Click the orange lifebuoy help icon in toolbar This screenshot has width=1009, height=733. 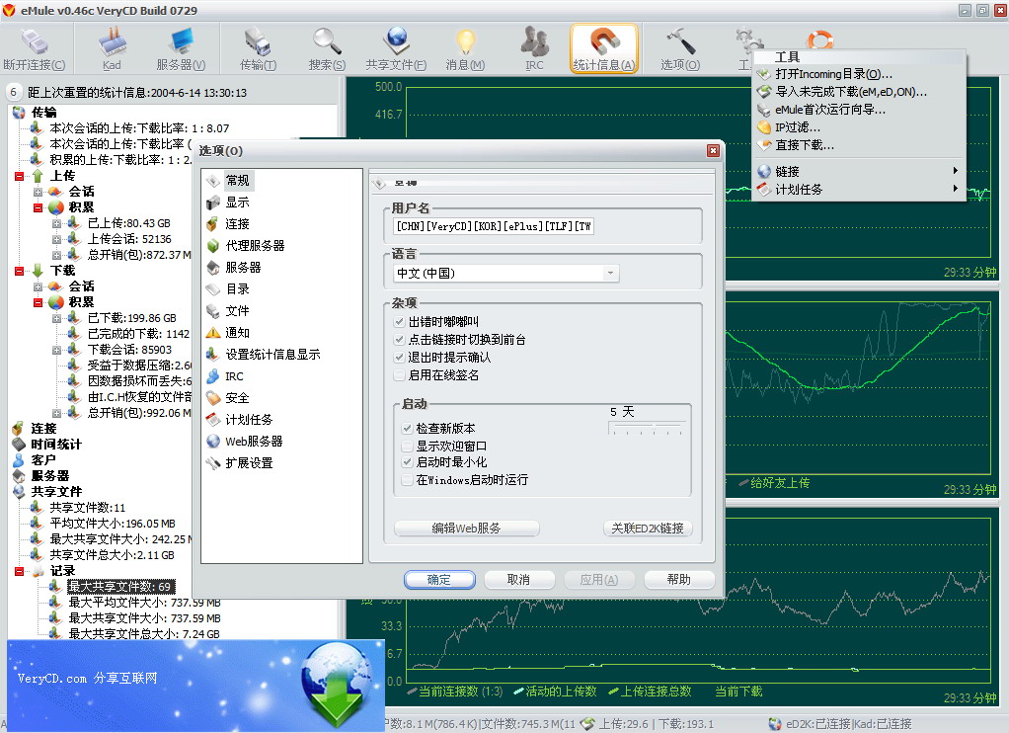(x=819, y=40)
